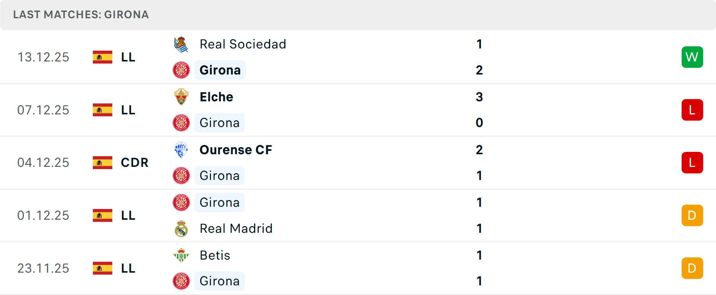Open the Betis team link
The width and height of the screenshot is (716, 295).
point(215,255)
